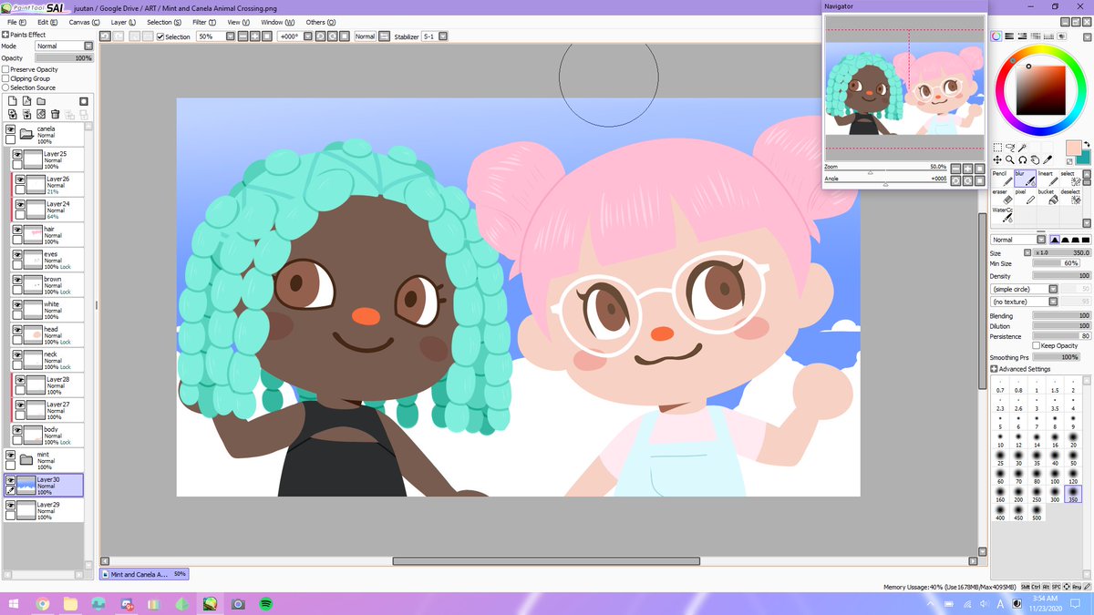Enable the Keep Opacity checkbox
Viewport: 1094px width, 615px height.
click(1036, 345)
